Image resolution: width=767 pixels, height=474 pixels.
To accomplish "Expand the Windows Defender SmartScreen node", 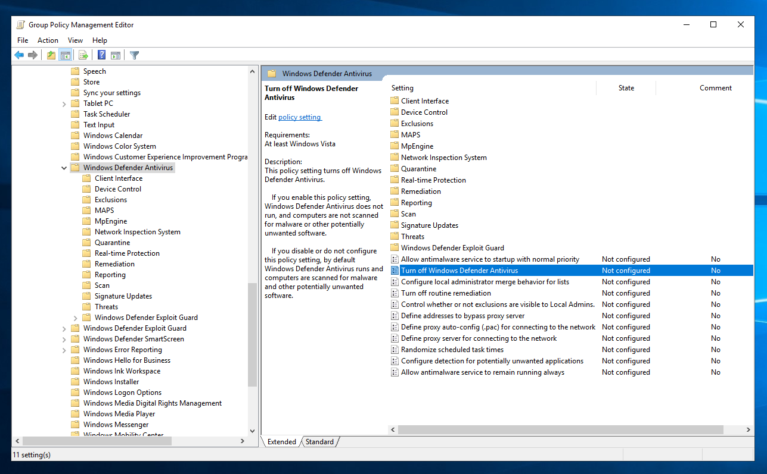I will pos(64,339).
